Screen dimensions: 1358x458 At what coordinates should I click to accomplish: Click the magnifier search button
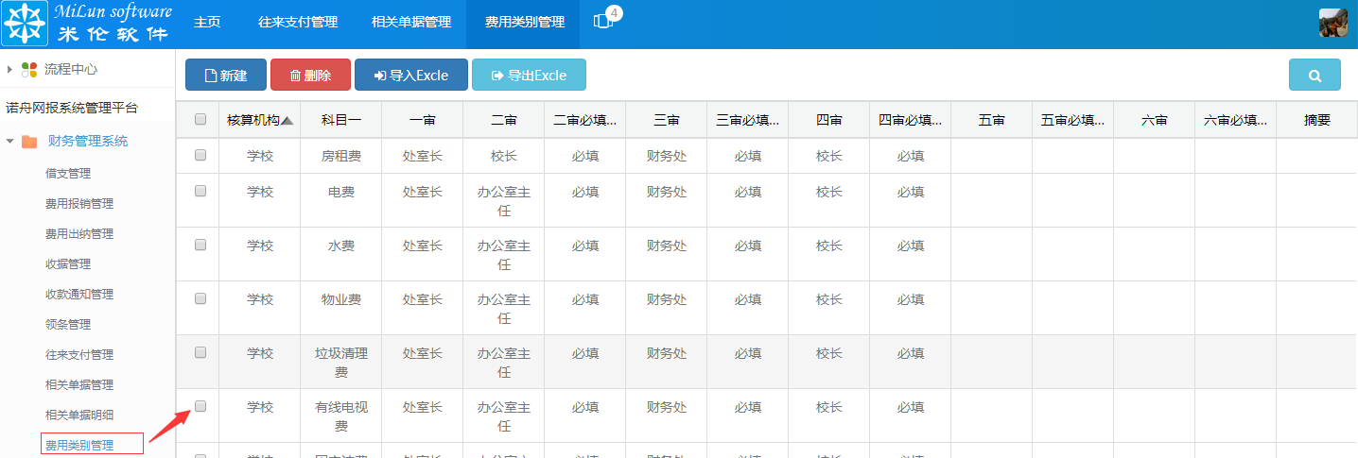1314,76
